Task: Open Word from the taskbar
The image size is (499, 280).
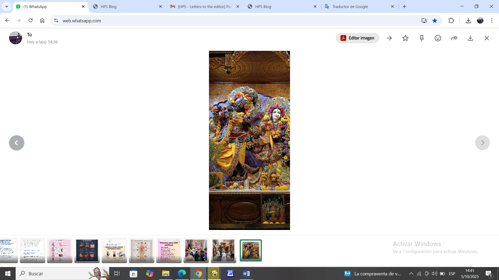Action: pos(246,274)
